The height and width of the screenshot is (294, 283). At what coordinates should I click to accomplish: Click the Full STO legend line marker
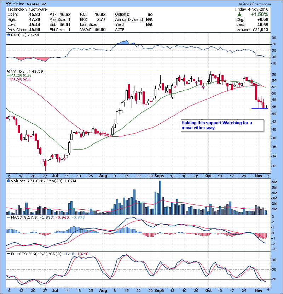[8, 254]
